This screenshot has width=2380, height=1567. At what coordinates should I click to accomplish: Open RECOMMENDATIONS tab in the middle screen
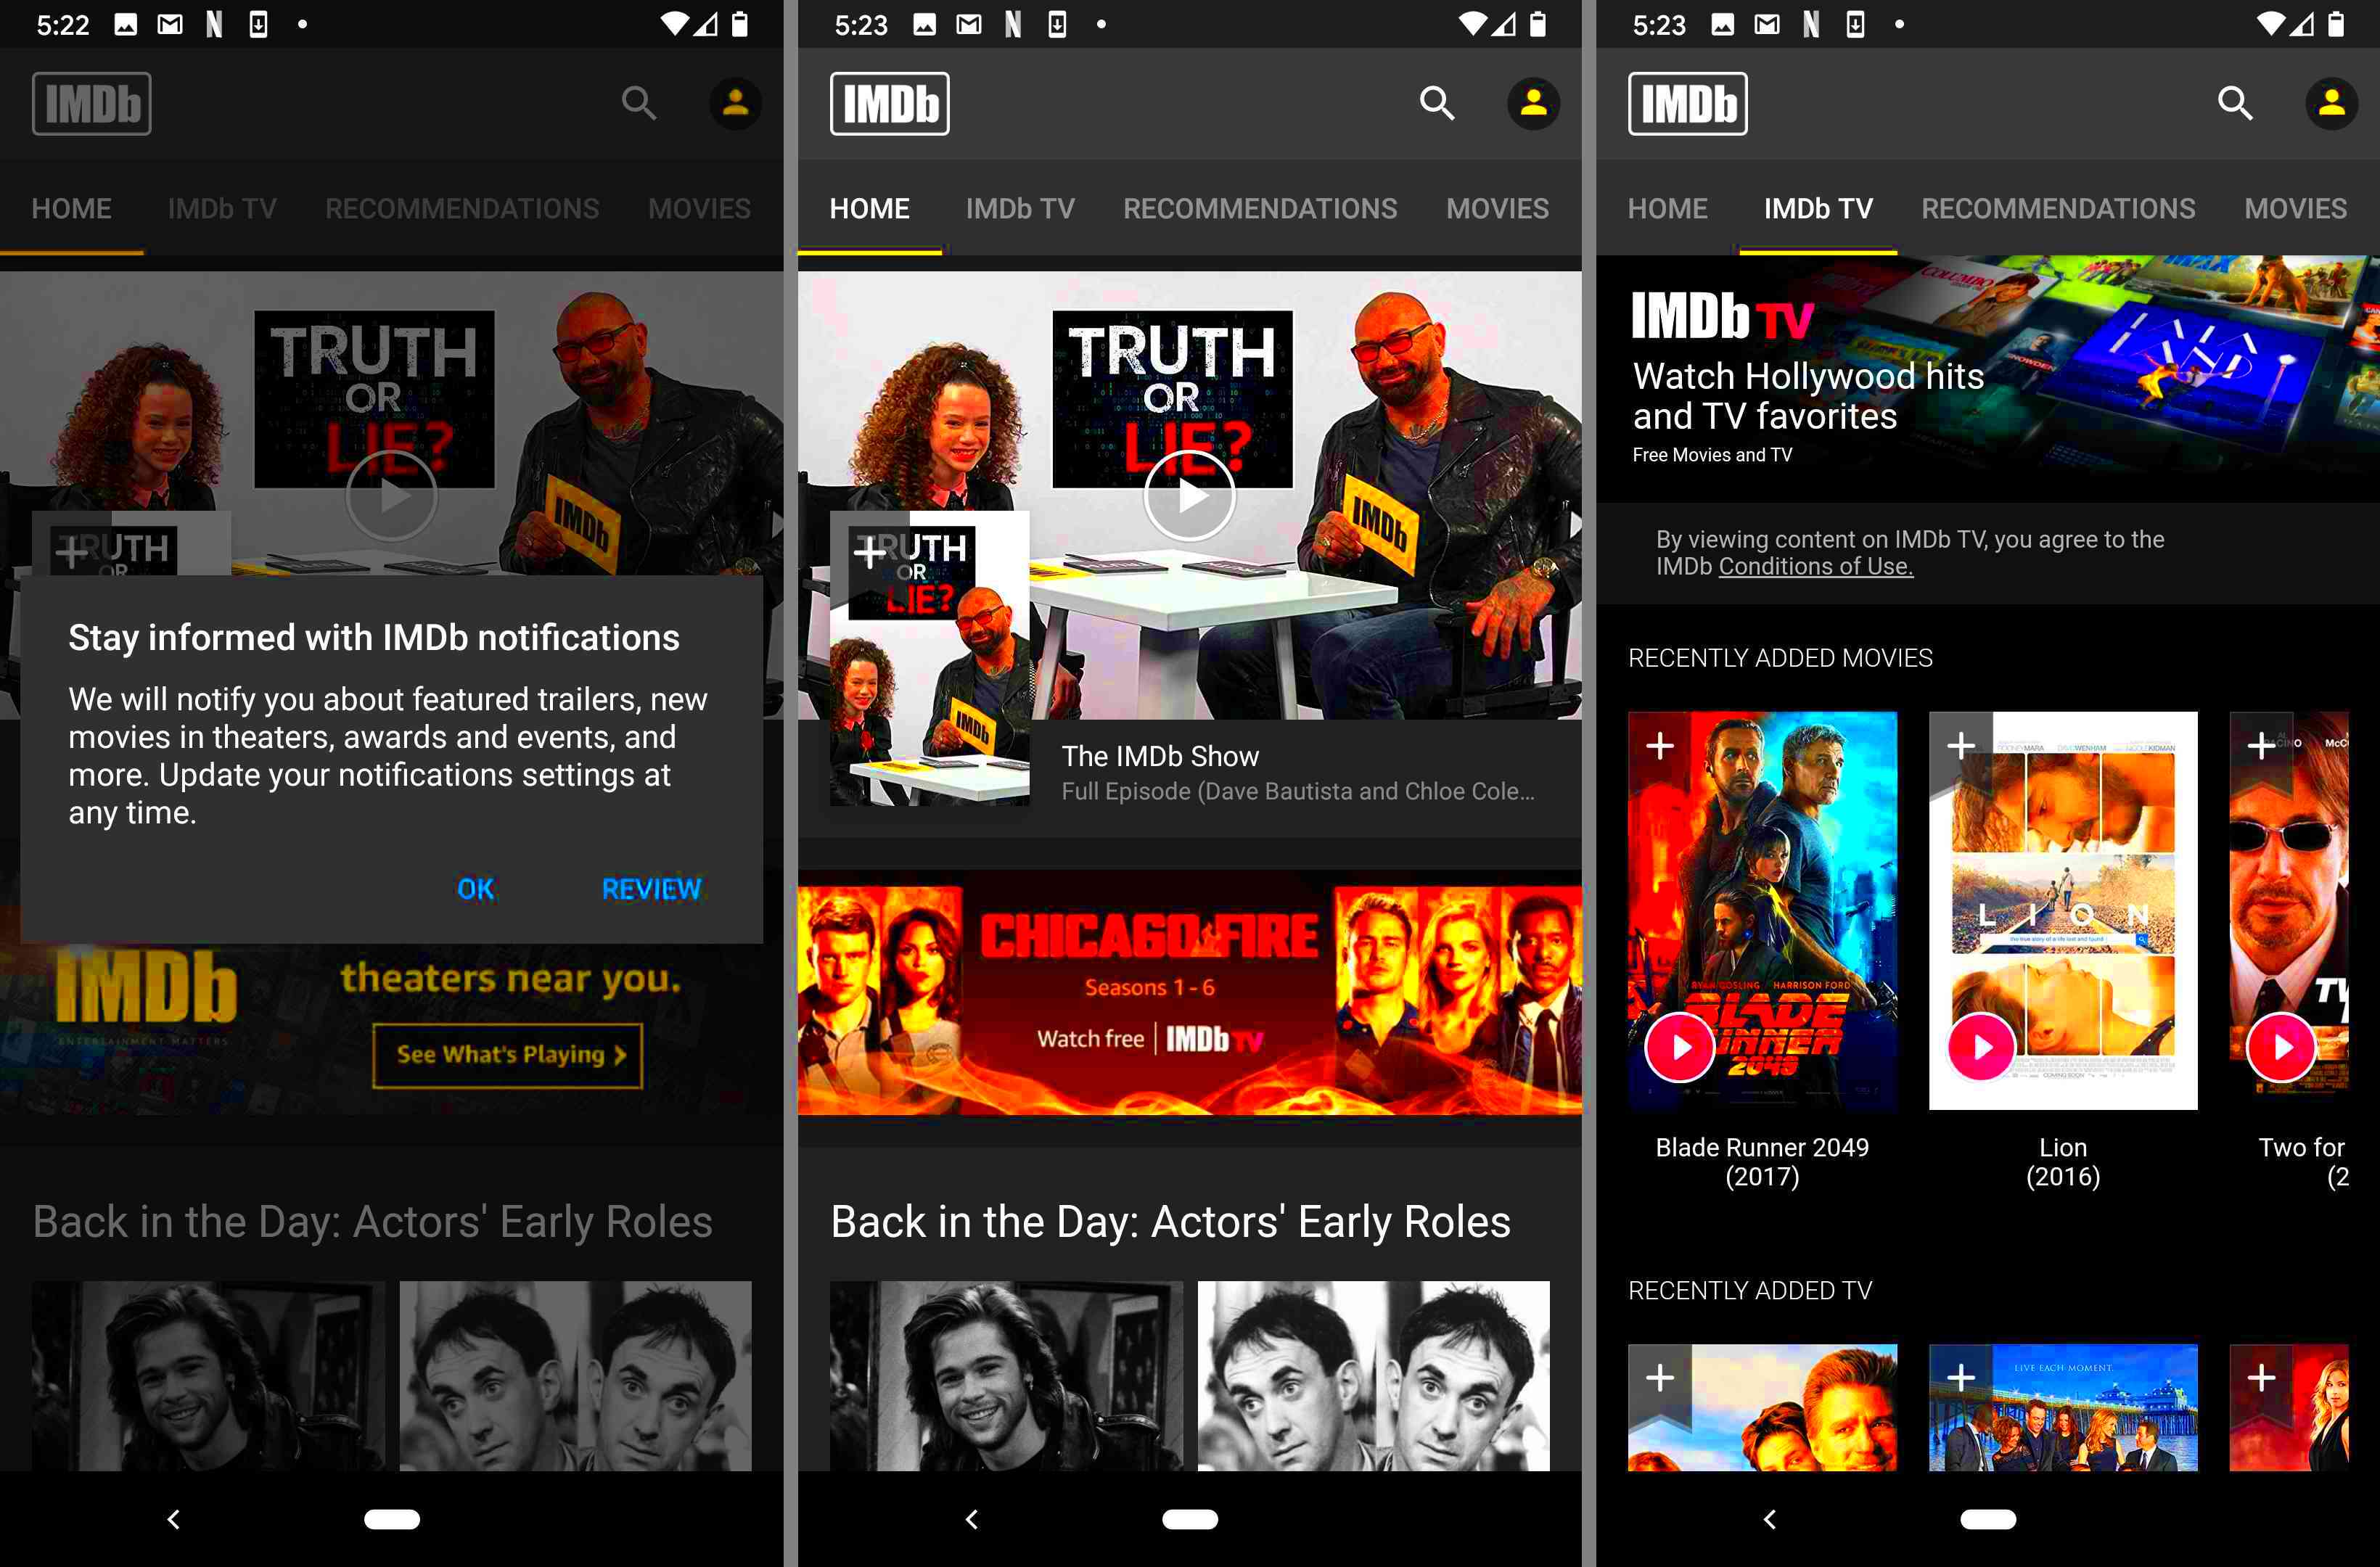click(1260, 208)
